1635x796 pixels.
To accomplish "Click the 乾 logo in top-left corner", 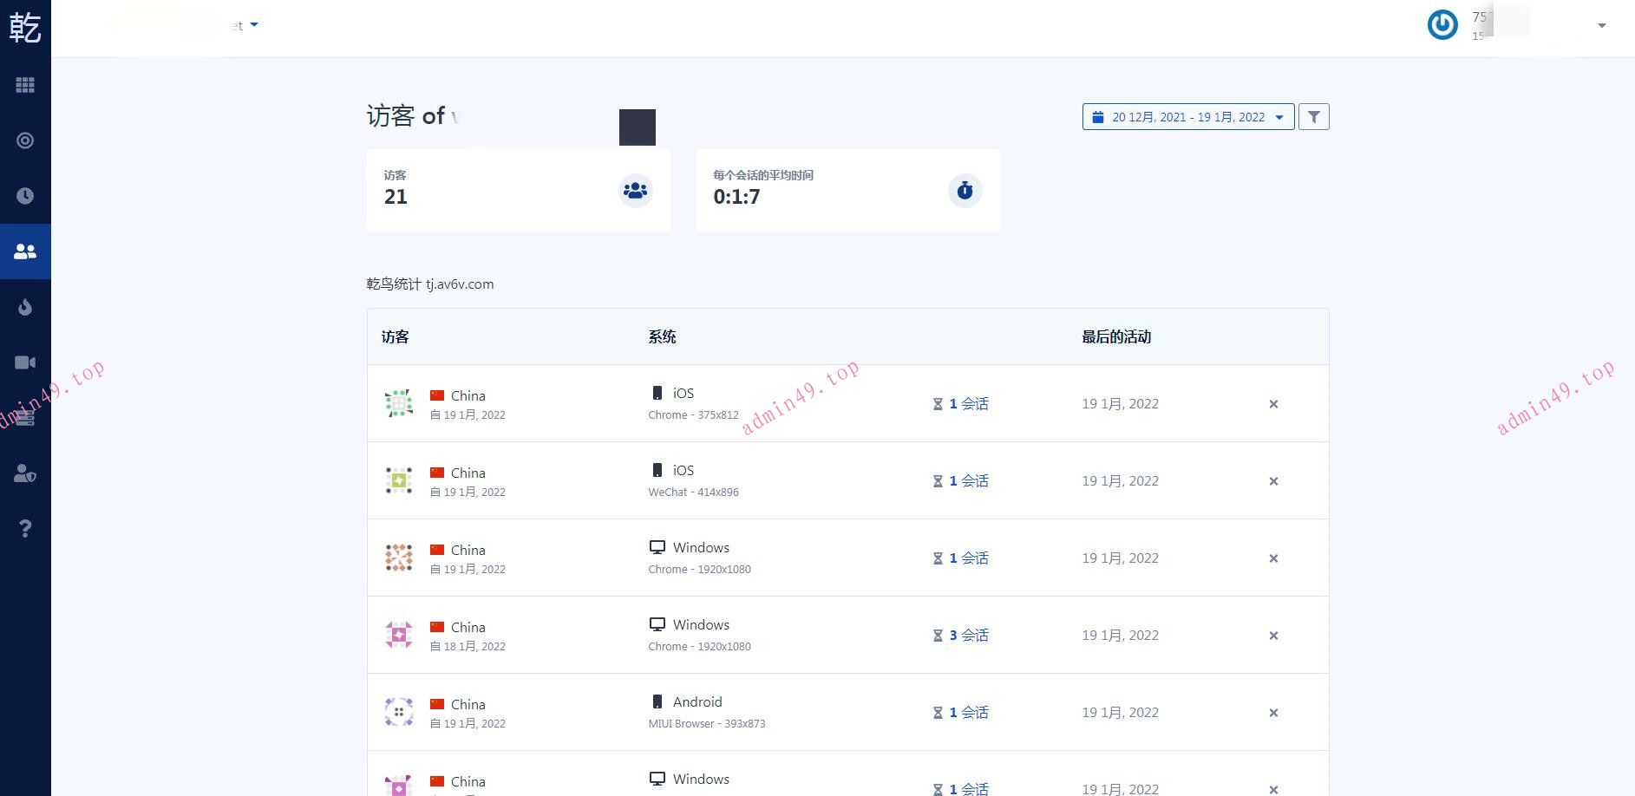I will click(x=25, y=27).
